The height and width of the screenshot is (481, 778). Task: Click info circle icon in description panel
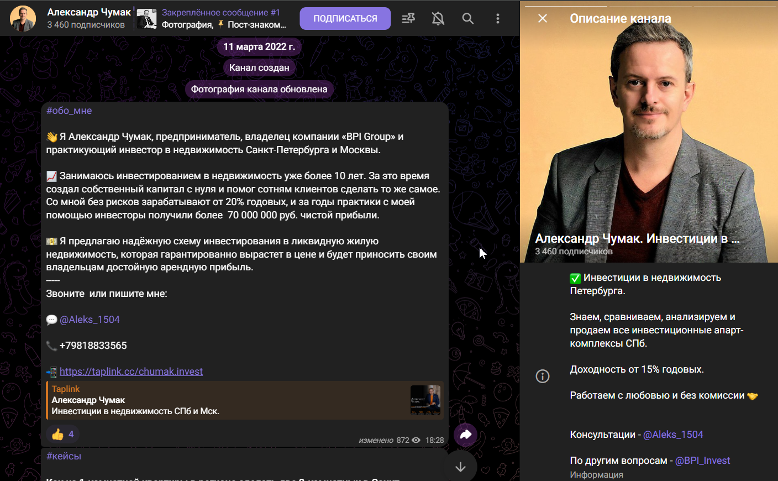coord(543,377)
